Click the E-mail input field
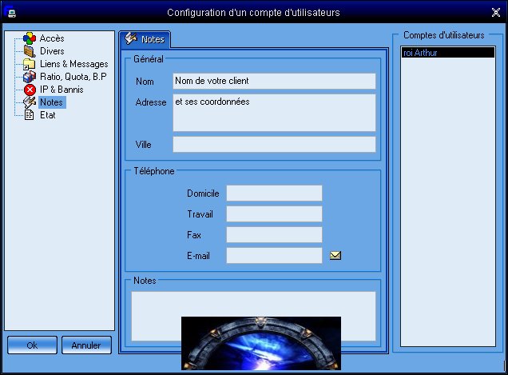The image size is (508, 375). pyautogui.click(x=274, y=256)
